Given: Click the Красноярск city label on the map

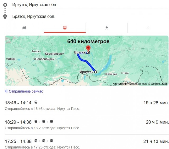Looking at the screenshot, I should (x=53, y=54).
